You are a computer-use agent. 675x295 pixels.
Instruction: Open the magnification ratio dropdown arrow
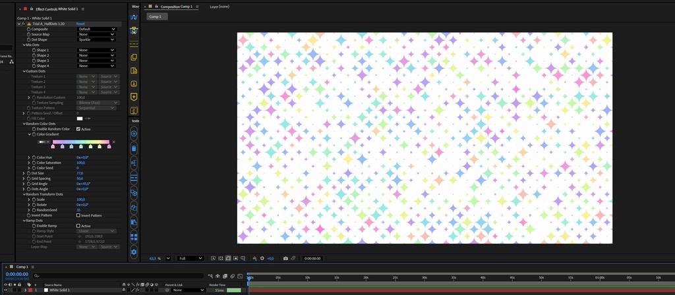168,258
